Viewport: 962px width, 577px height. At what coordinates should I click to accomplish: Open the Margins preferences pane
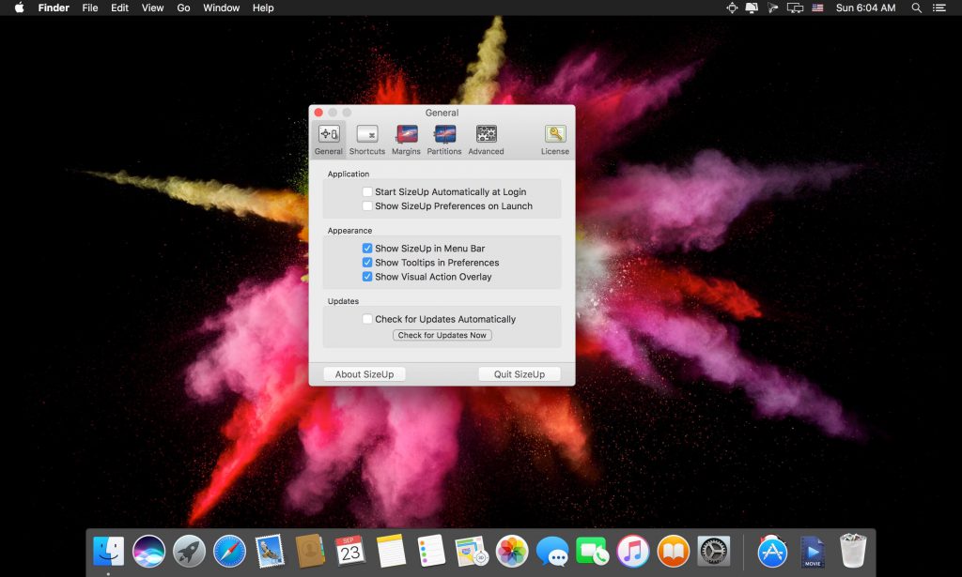406,139
